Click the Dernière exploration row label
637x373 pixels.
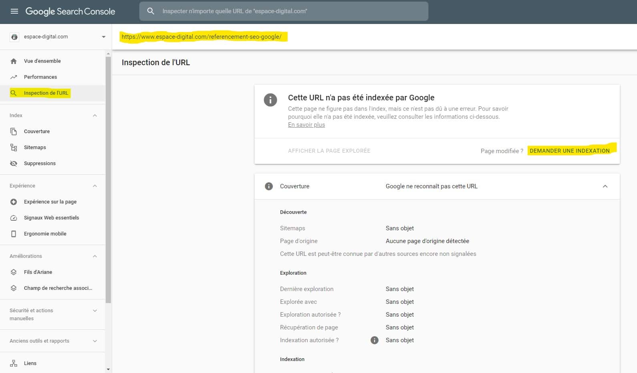(307, 289)
